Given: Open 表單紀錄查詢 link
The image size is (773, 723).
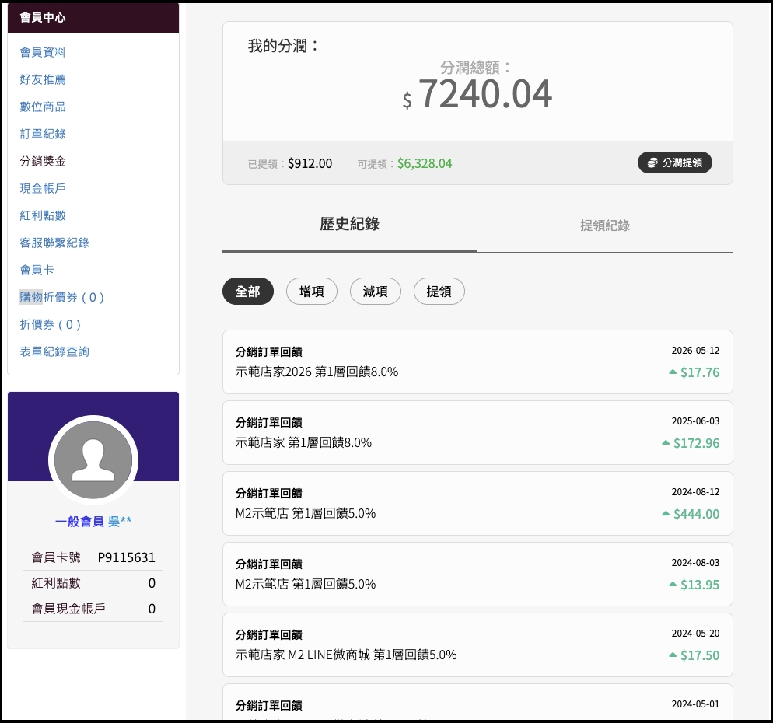Looking at the screenshot, I should 54,351.
